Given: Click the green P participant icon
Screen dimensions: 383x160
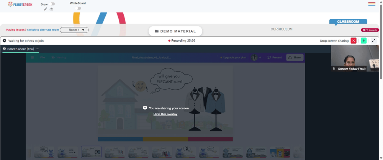Looking at the screenshot, I should coord(364,41).
